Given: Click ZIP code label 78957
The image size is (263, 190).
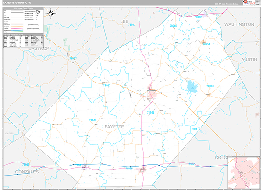Looking at the screenshot, I should pyautogui.click(x=73, y=59).
